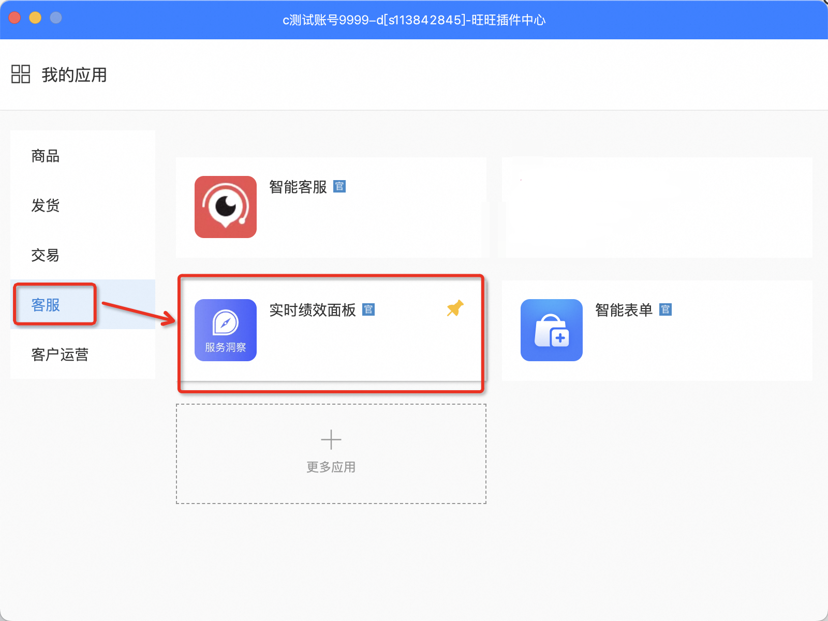This screenshot has height=621, width=828.
Task: Select the 客服 category
Action: pos(83,305)
